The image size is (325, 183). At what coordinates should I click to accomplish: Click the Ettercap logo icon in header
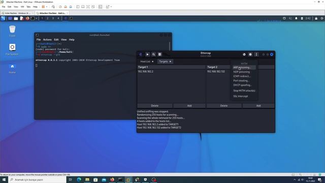pos(141,54)
